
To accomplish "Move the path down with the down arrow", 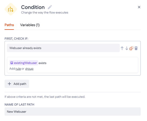I will tap(127, 48).
